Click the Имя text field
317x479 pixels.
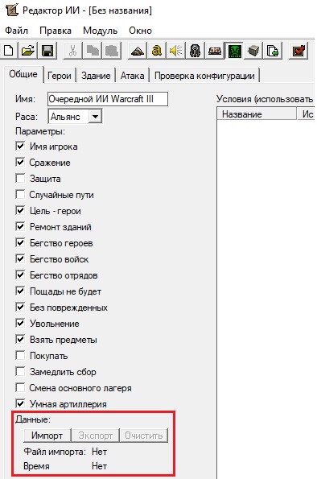(108, 99)
